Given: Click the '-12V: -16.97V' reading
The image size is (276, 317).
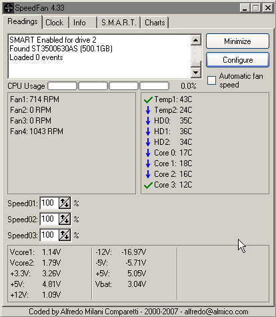Looking at the screenshot, I should click(121, 252).
